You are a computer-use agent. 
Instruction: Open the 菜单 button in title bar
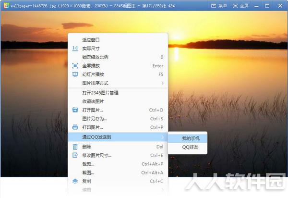click(219, 6)
